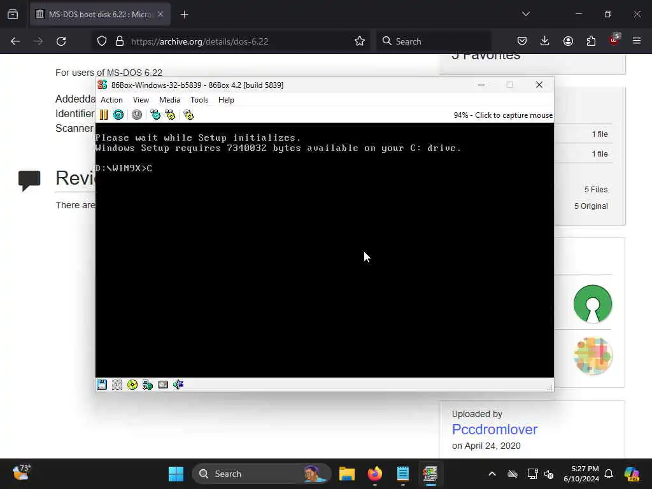The height and width of the screenshot is (489, 652).
Task: Click the muted volume tray icon
Action: [549, 474]
